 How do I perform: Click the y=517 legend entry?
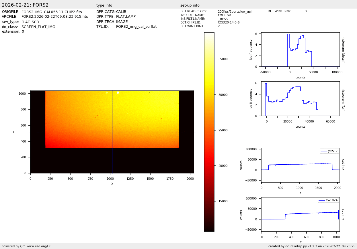click(329, 151)
